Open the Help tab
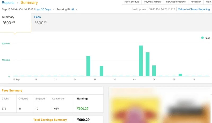 pyautogui.click(x=208, y=2)
